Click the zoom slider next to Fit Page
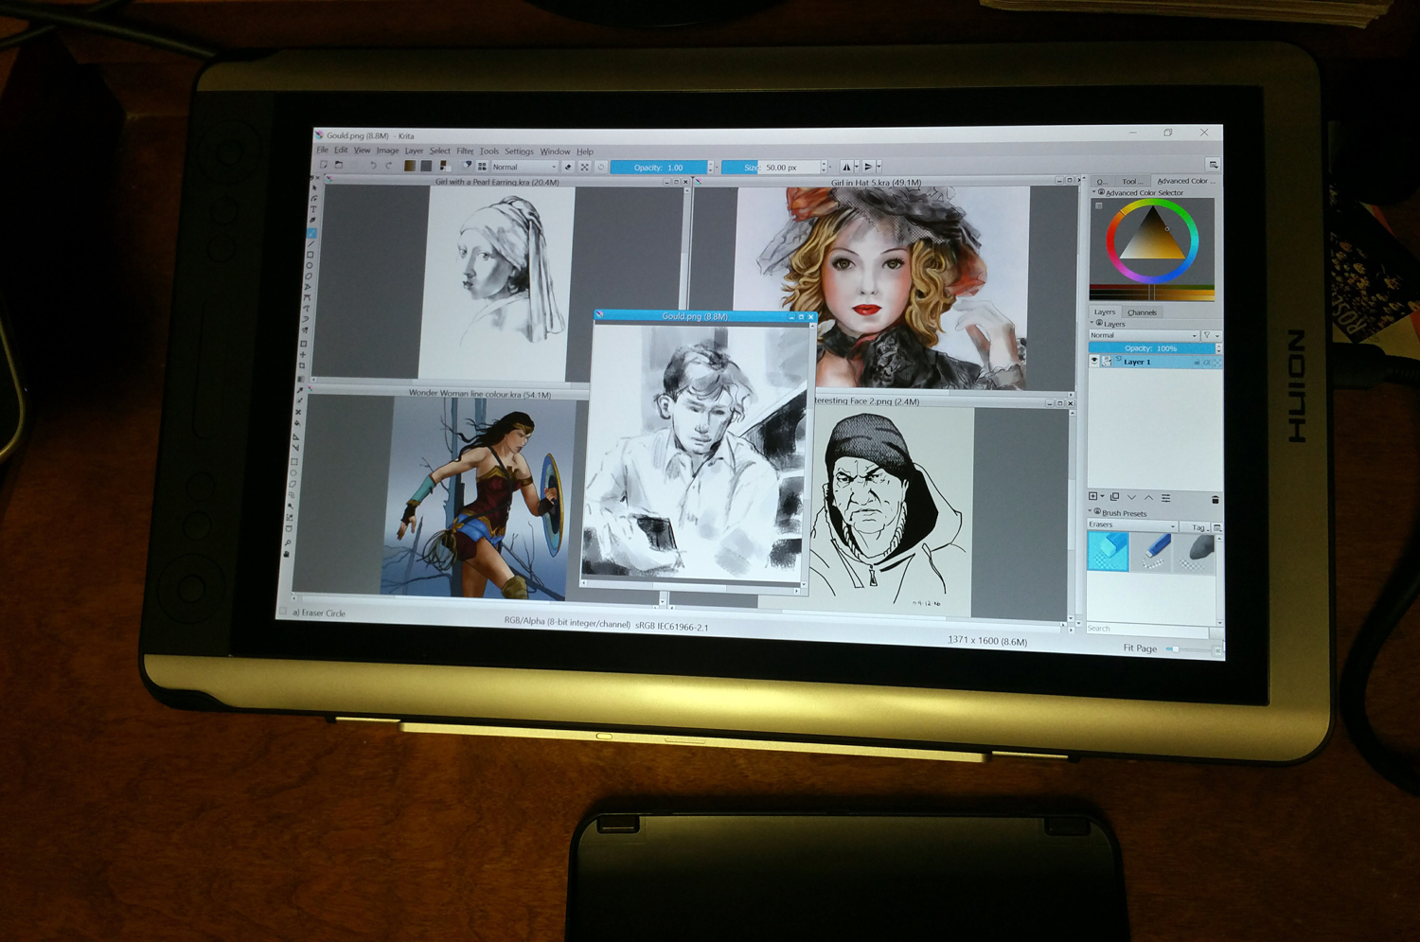The width and height of the screenshot is (1420, 942). coord(1193,649)
